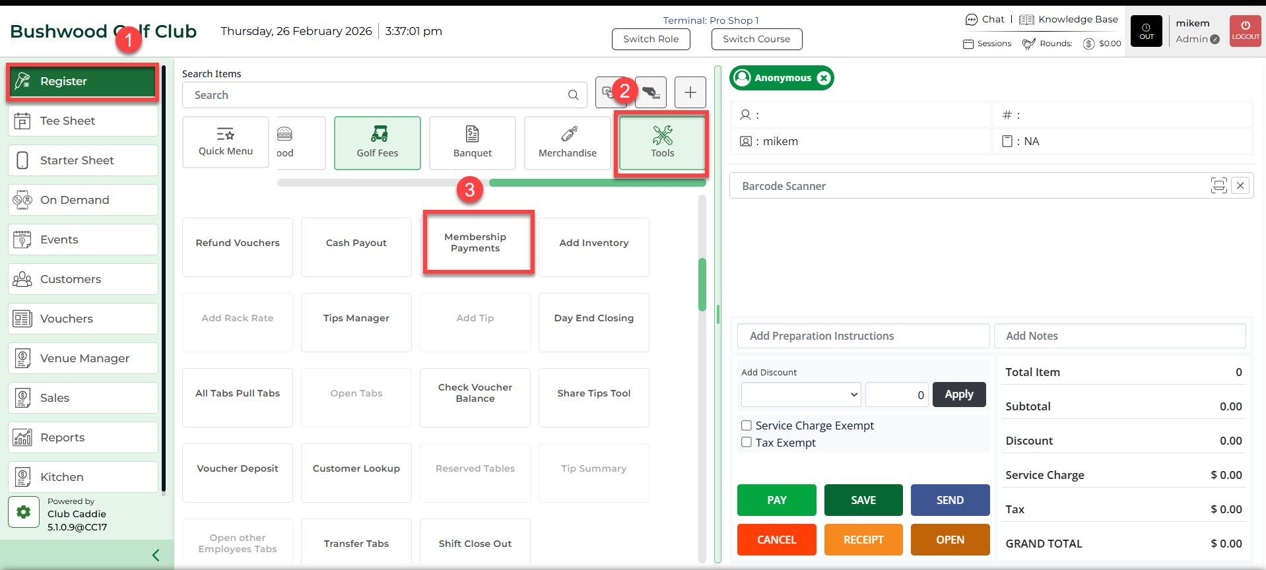Open the barcode scanner scan icon

[1218, 185]
